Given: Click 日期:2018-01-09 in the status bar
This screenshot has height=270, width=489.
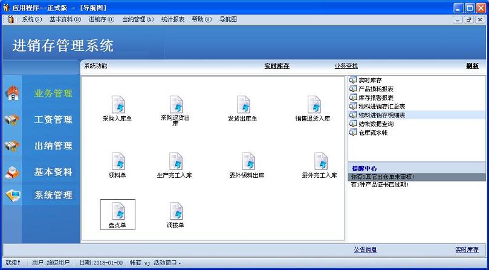Looking at the screenshot, I should pos(102,263).
